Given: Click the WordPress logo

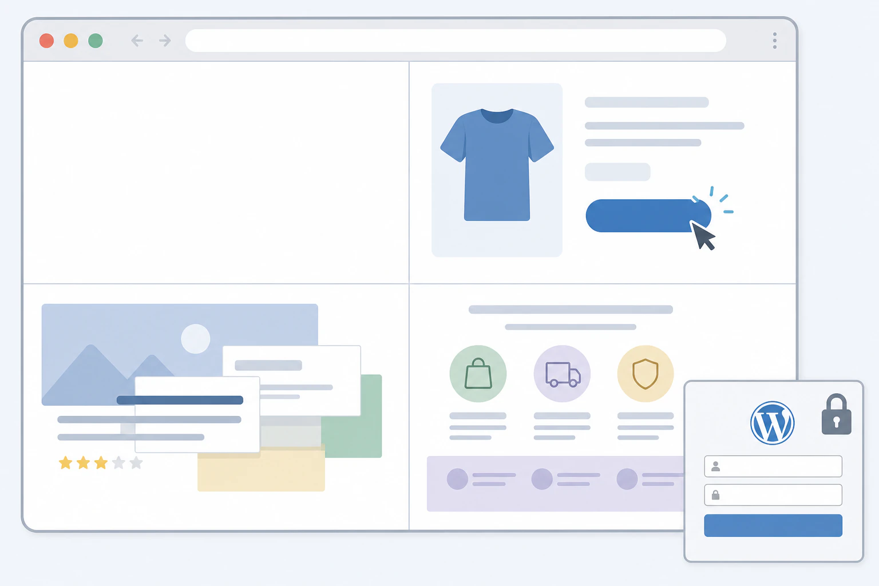Looking at the screenshot, I should [772, 423].
